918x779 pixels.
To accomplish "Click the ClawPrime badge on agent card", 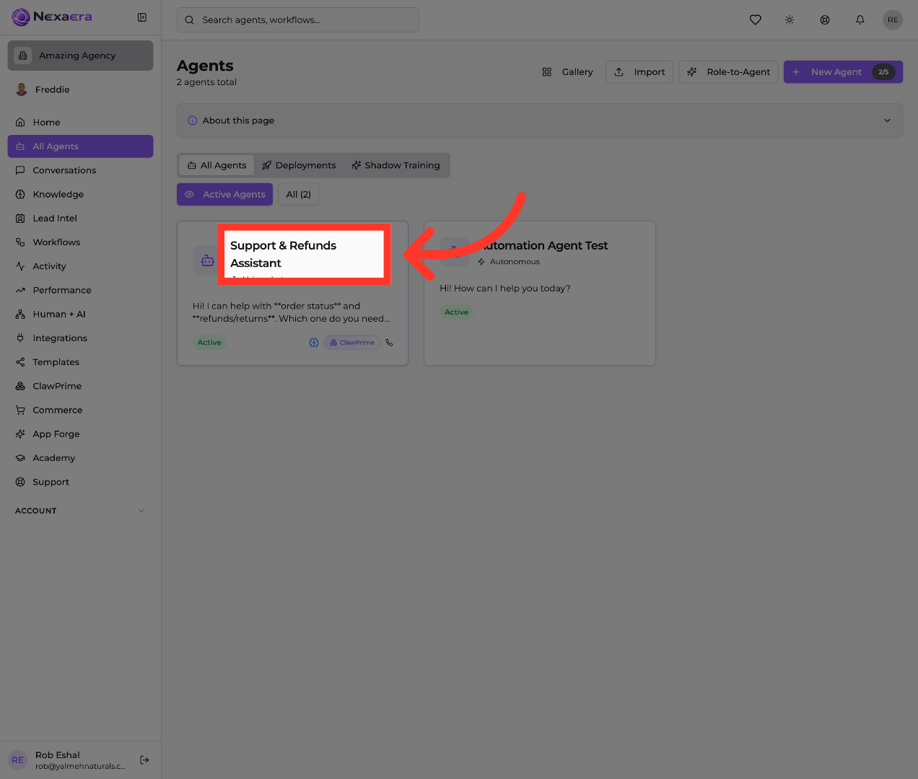I will [352, 343].
